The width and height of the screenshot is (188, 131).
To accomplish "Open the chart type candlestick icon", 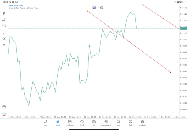I will [x=4, y=13].
